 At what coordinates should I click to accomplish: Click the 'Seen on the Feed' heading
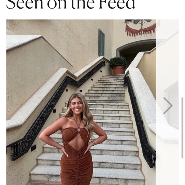tap(70, 4)
